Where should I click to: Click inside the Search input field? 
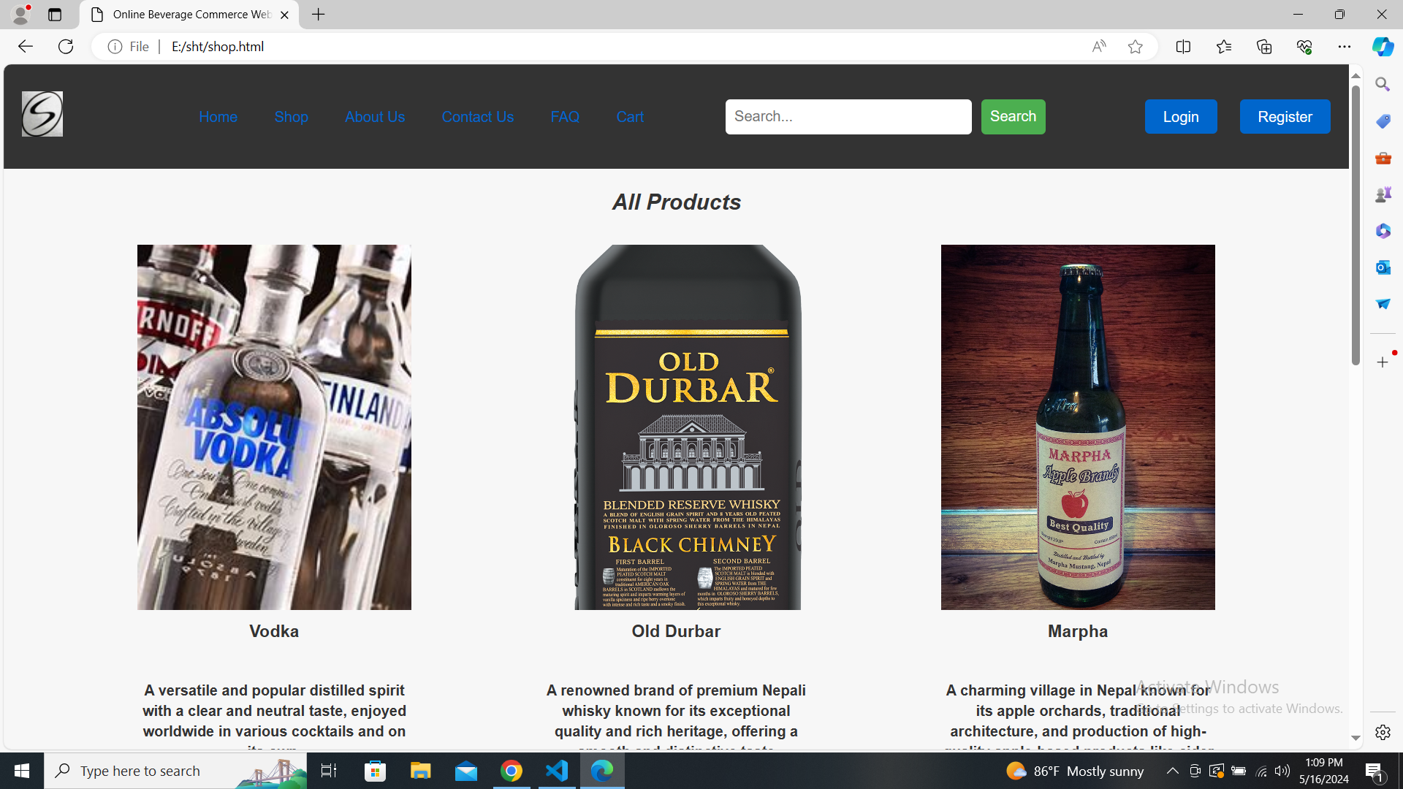click(848, 116)
